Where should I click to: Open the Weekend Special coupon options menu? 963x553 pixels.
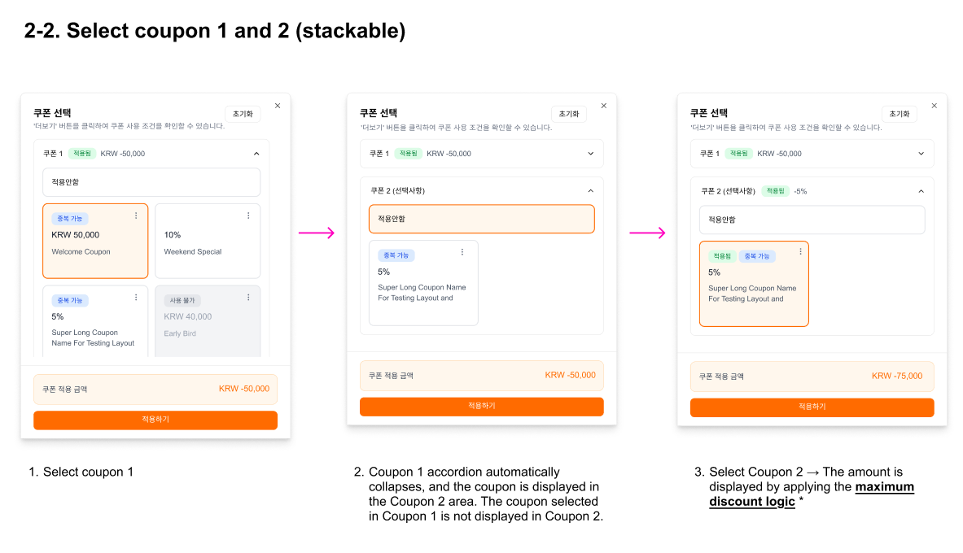(248, 216)
